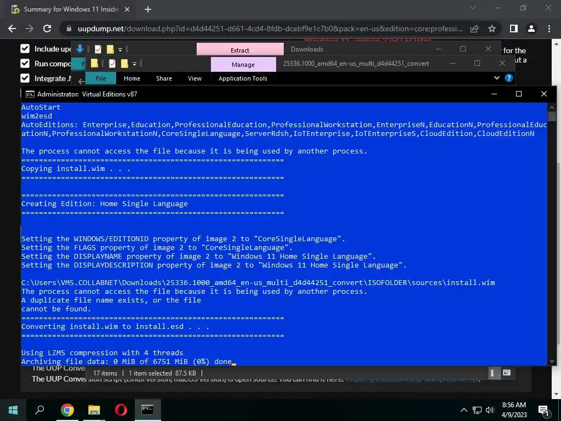561x421 pixels.
Task: Click the page scrollbar down arrow in Chrome
Action: pos(557,394)
